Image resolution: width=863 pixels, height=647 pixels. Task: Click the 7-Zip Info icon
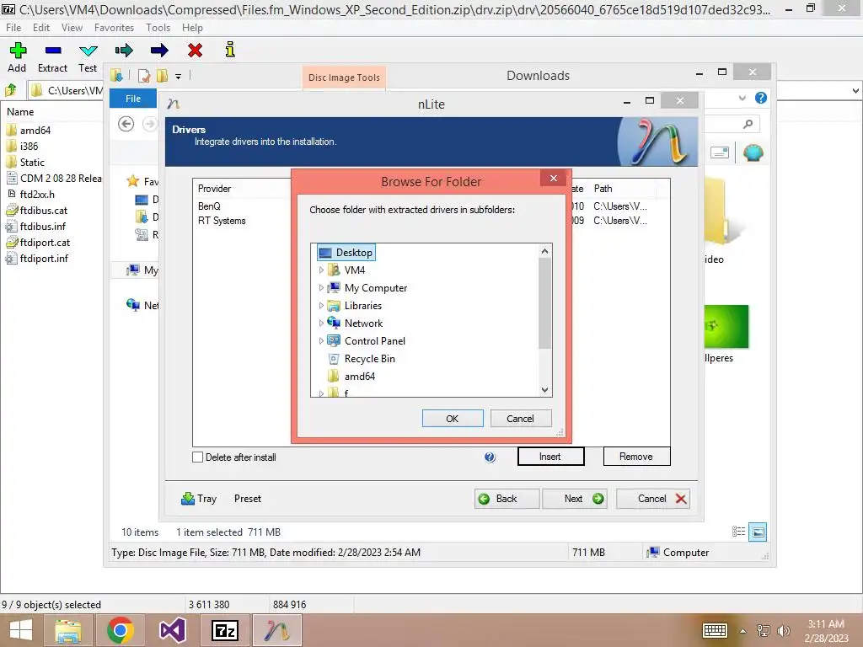pos(230,50)
